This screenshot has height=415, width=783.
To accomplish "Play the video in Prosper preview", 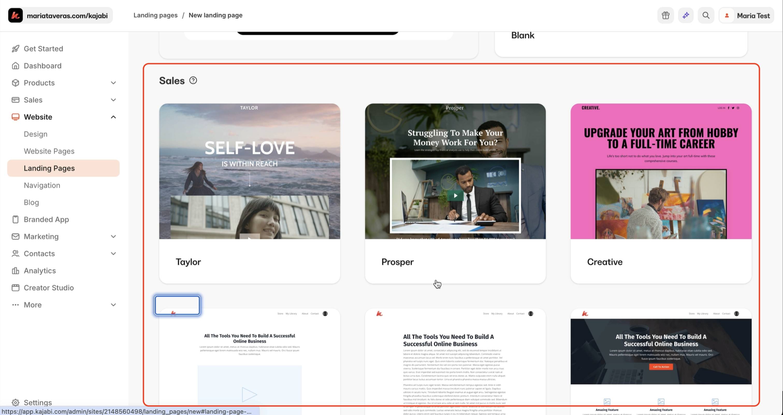I will click(x=455, y=195).
